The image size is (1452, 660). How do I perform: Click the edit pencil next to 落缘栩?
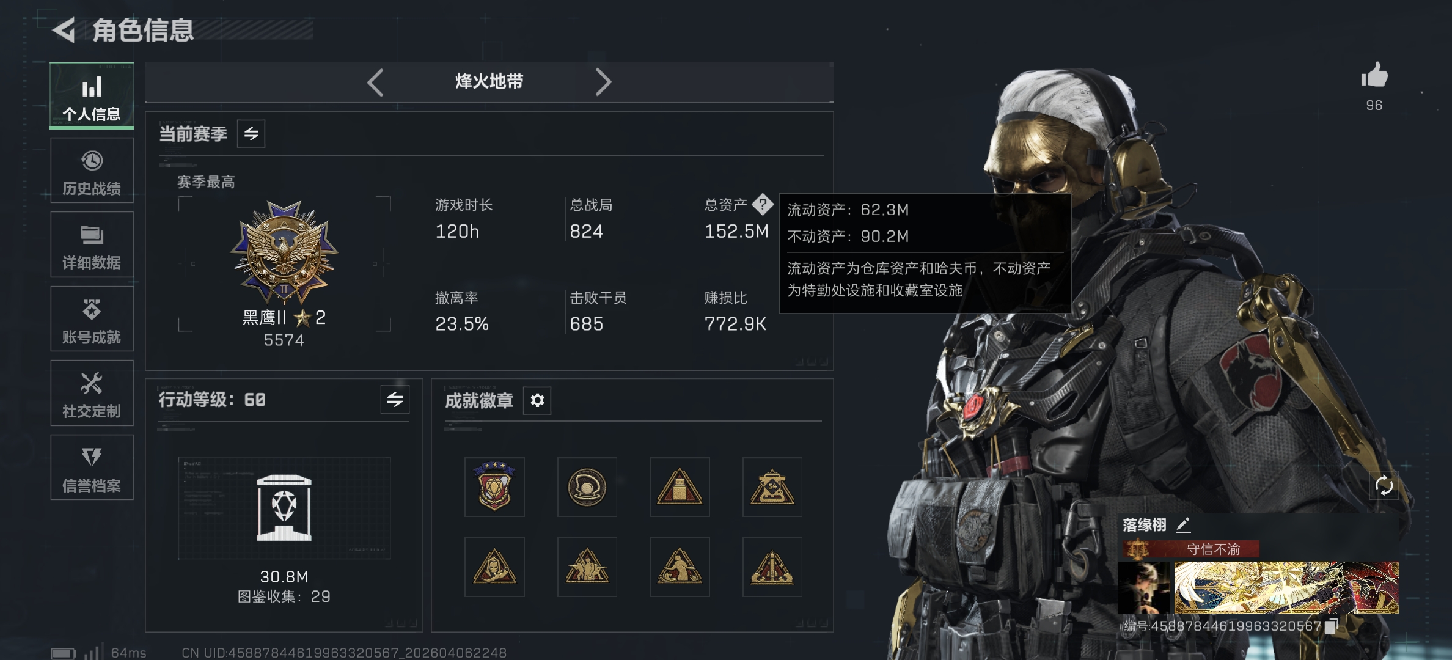(x=1183, y=524)
